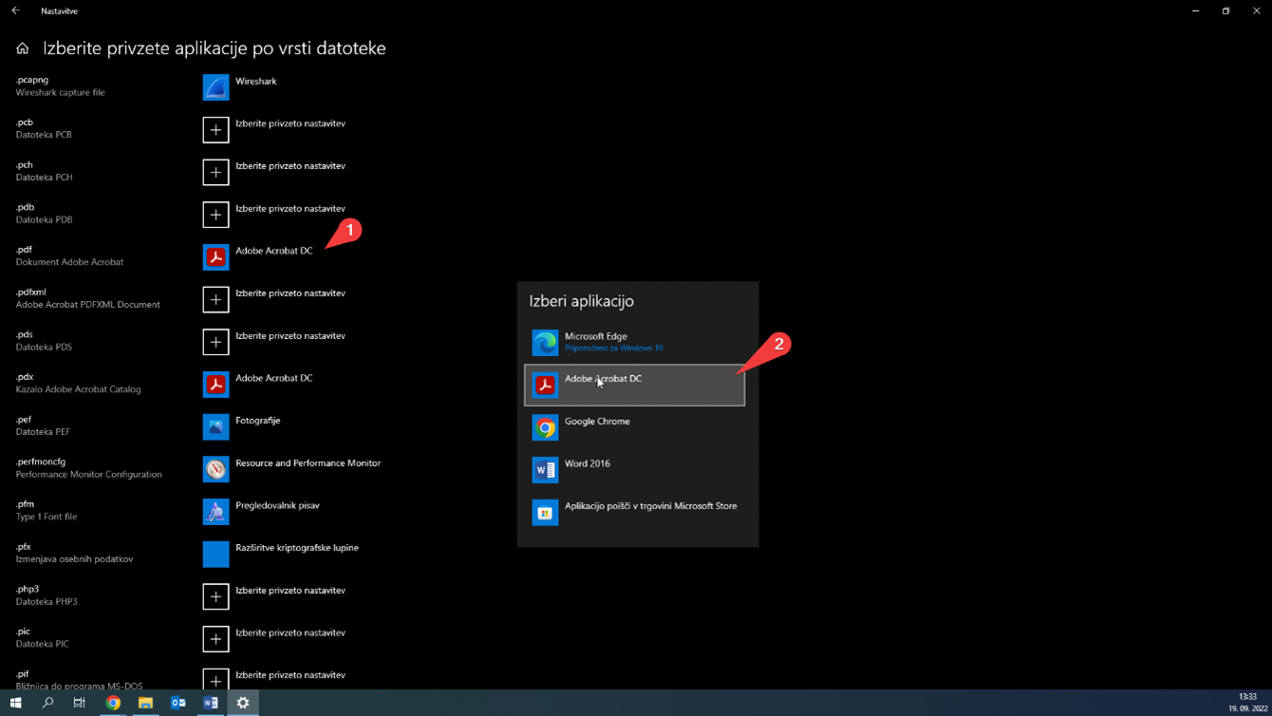Screen dimensions: 1272x716
Task: Click the Pregledovalnik pisav icon
Action: [x=215, y=512]
